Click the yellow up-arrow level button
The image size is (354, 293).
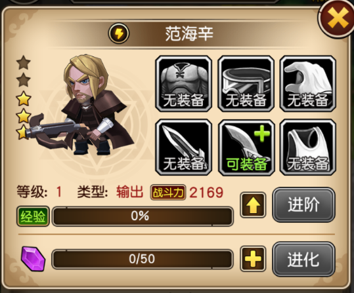point(253,205)
